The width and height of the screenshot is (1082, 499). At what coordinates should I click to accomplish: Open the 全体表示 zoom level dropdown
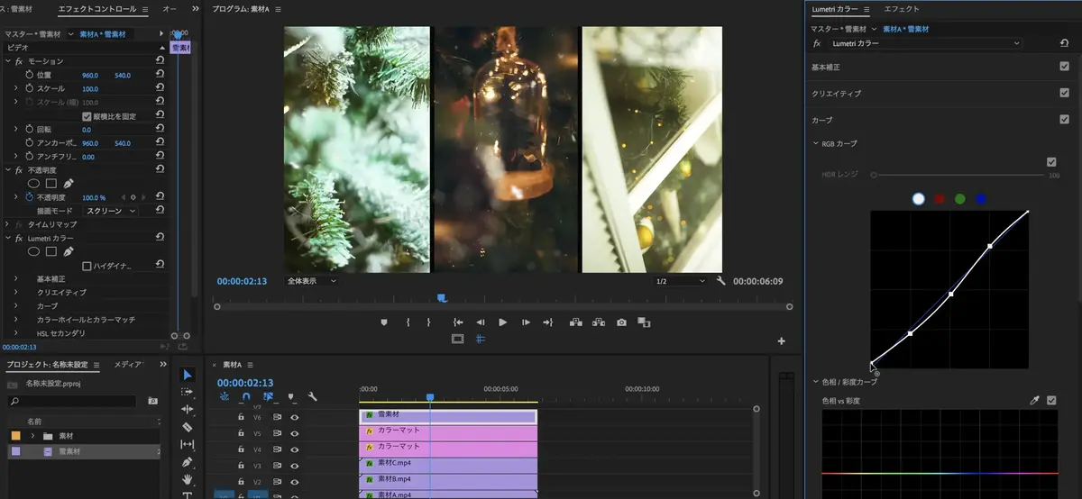(x=312, y=281)
